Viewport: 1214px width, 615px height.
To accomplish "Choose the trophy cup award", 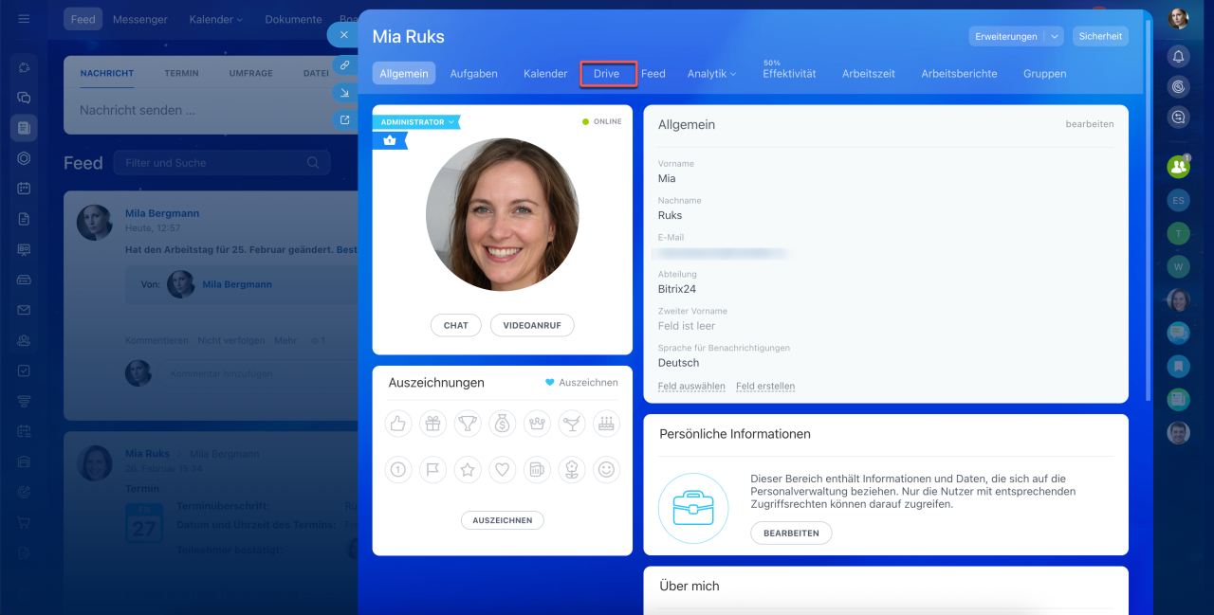I will (x=468, y=425).
